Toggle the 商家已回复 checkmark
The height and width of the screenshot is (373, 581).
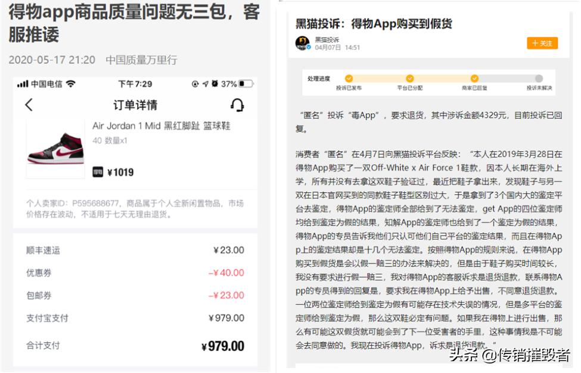tap(475, 78)
